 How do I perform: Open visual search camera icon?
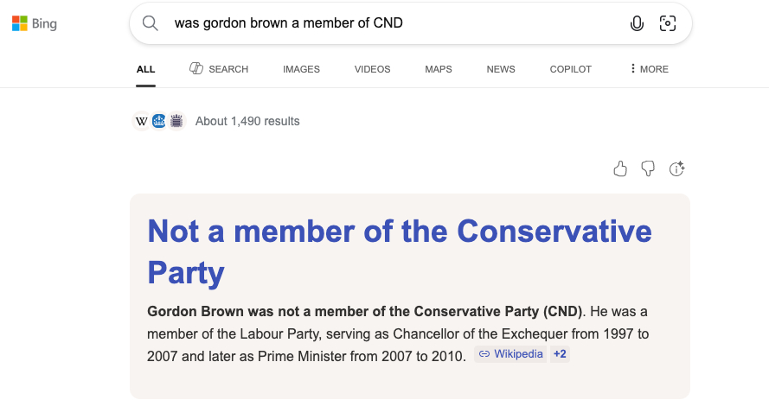pyautogui.click(x=668, y=23)
